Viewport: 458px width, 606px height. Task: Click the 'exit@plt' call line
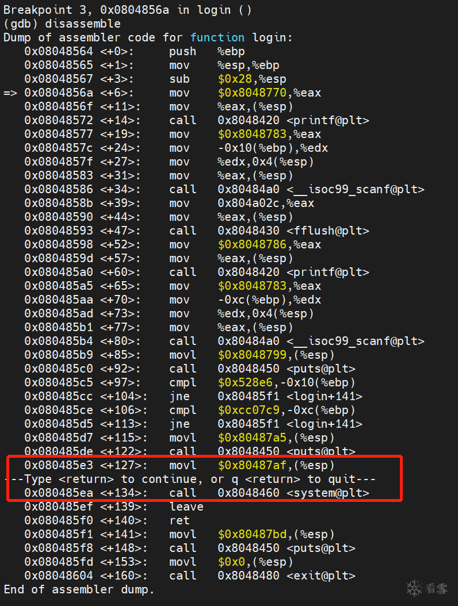(189, 576)
